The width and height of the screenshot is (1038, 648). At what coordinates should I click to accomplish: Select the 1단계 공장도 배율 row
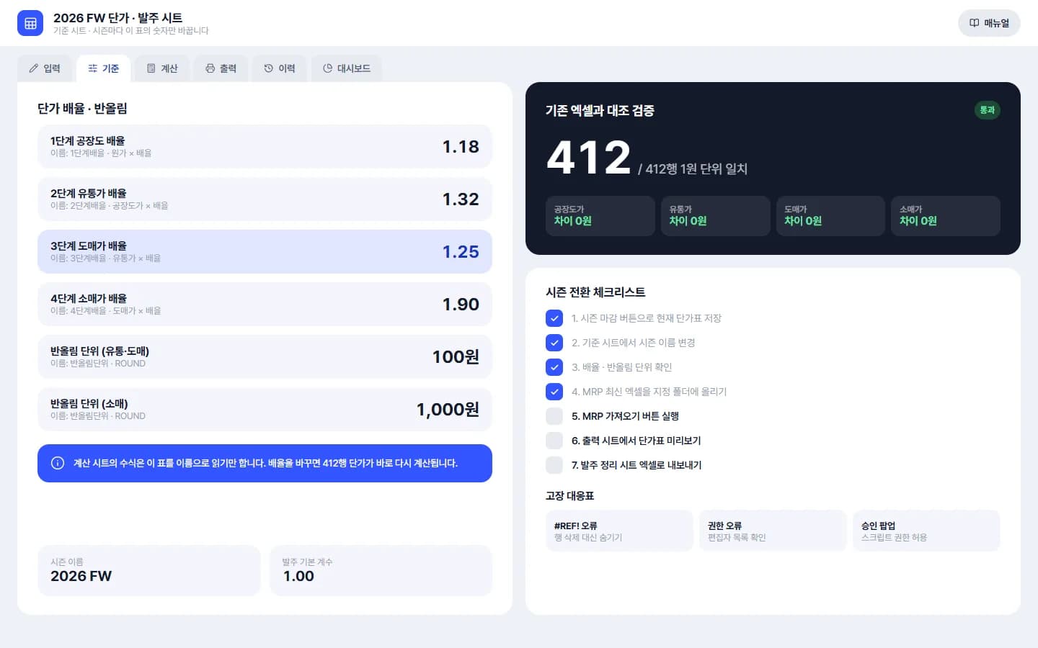(265, 146)
